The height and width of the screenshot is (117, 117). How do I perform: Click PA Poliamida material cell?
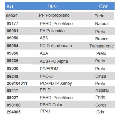click(52, 31)
